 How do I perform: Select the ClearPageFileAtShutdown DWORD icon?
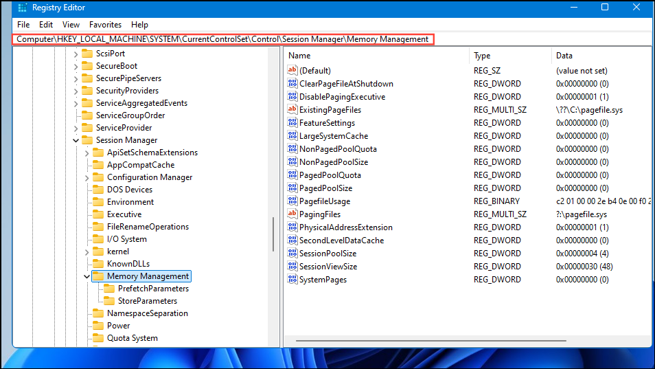coord(292,83)
